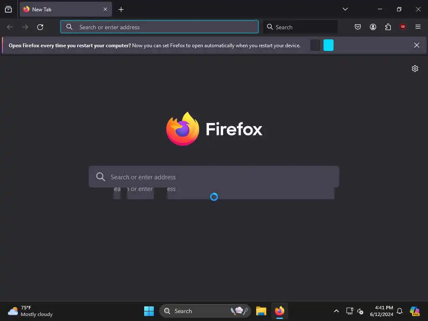Expand the List all tabs chevron
428x321 pixels.
(345, 9)
